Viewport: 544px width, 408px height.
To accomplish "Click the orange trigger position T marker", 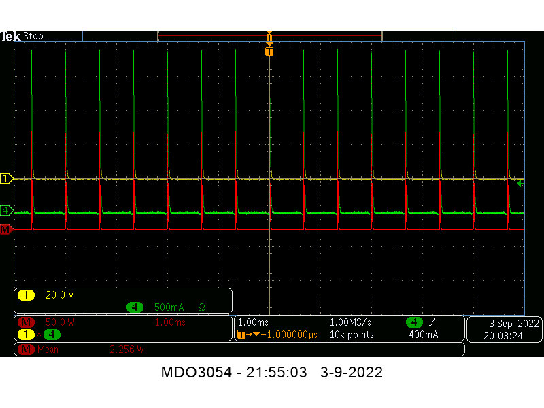I will 269,52.
